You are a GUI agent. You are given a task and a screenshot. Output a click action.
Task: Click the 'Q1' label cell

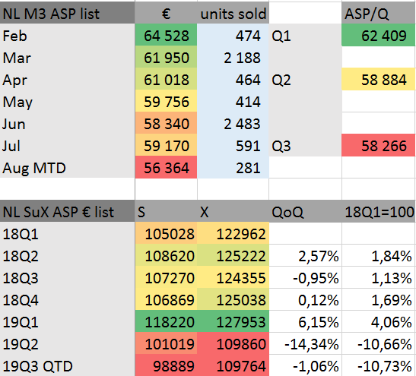pos(306,35)
